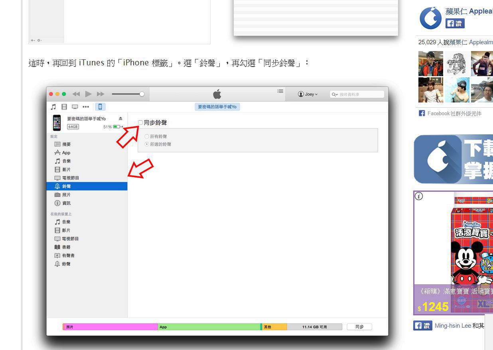The height and width of the screenshot is (350, 493).
Task: Open the fan photo of swimmer
Action: [x=457, y=90]
